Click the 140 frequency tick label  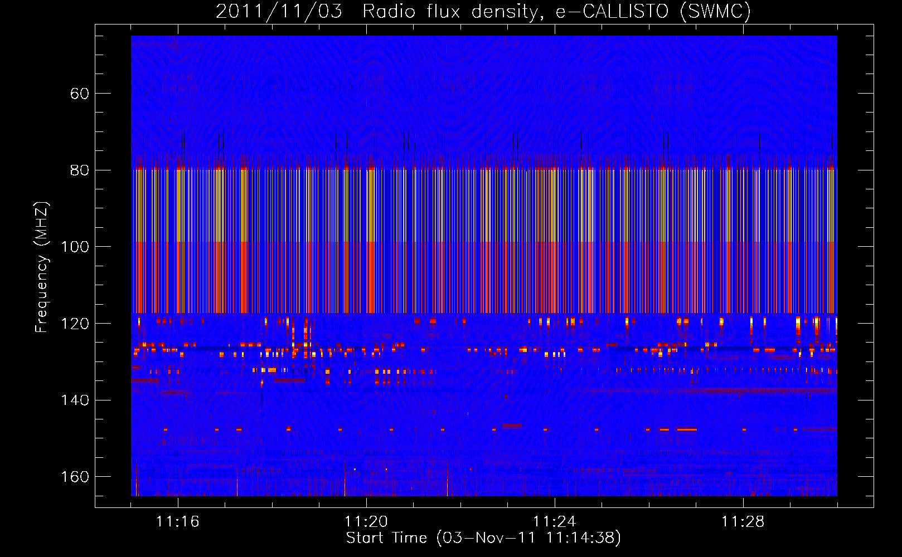(75, 400)
